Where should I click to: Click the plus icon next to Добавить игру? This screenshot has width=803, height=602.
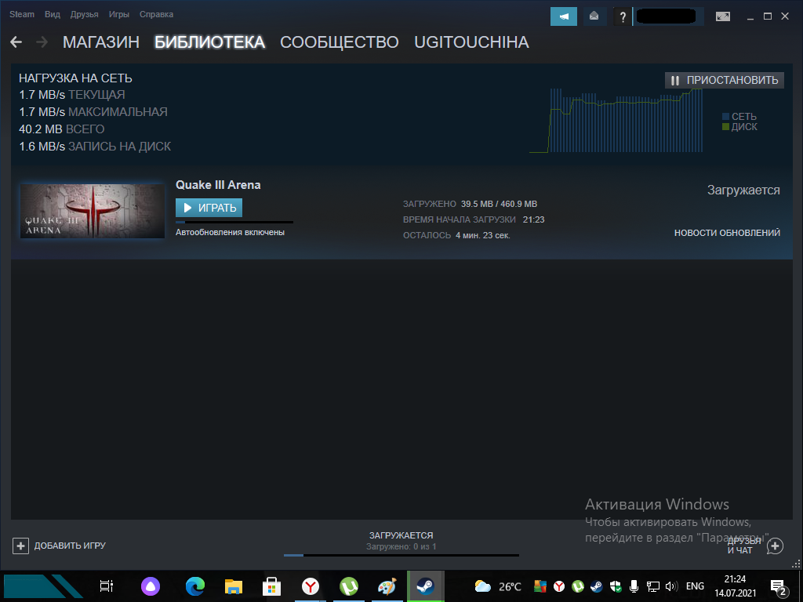20,546
